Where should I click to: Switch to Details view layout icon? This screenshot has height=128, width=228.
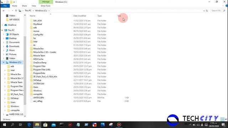click(222, 119)
